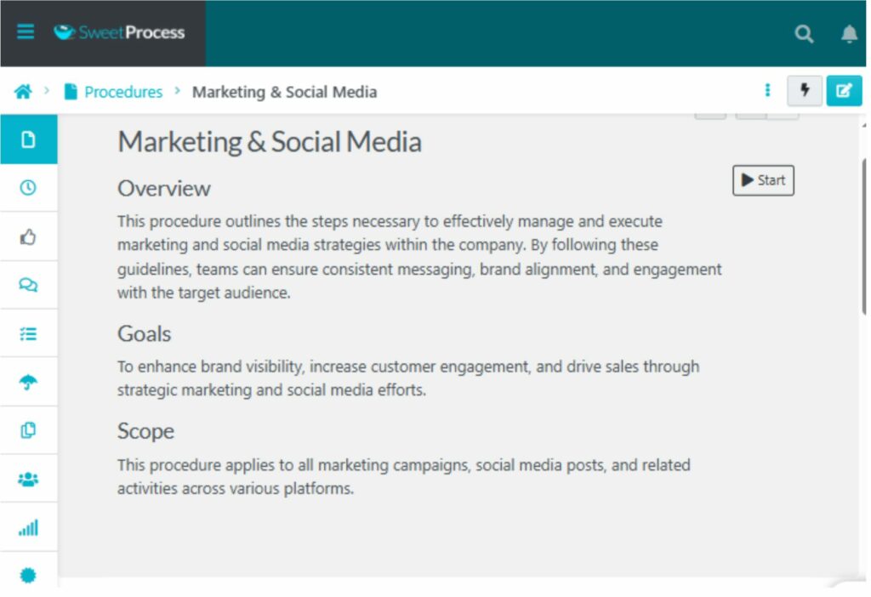Start the Marketing & Social Media procedure
871x597 pixels.
(763, 180)
